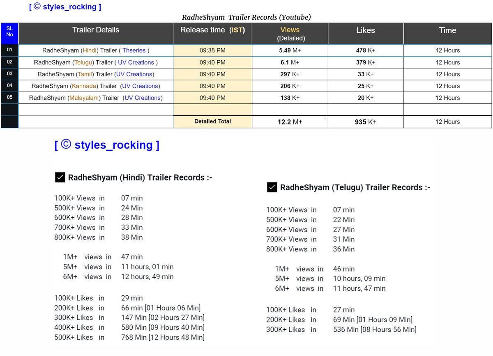Select the 25 K+ likes cell
The image size is (493, 356).
pyautogui.click(x=366, y=86)
